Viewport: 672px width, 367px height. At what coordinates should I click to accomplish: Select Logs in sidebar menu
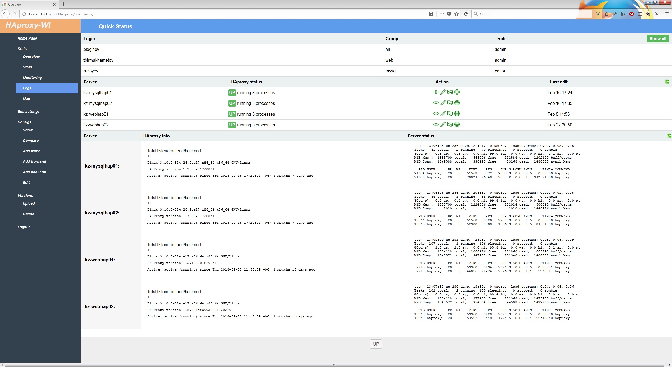47,88
